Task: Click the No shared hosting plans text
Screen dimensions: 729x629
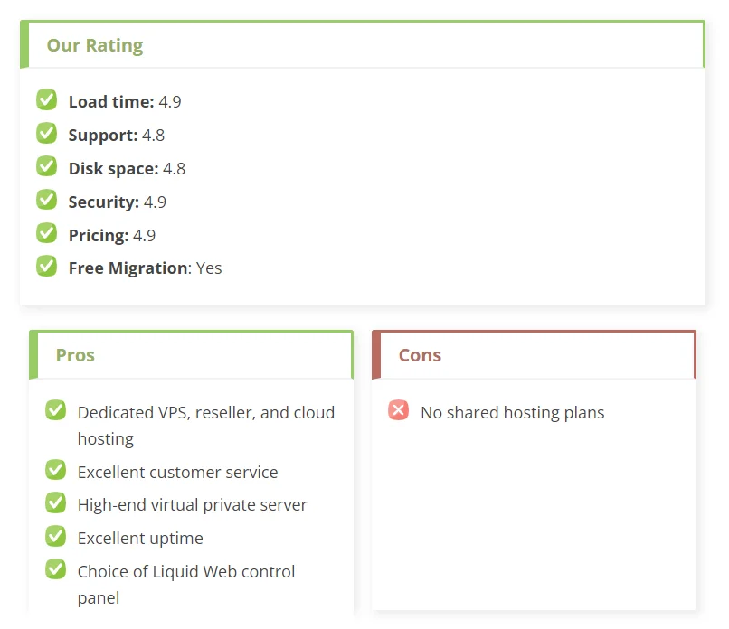Action: point(512,412)
